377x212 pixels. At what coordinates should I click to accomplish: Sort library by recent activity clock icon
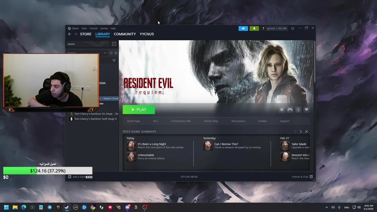(x=111, y=53)
